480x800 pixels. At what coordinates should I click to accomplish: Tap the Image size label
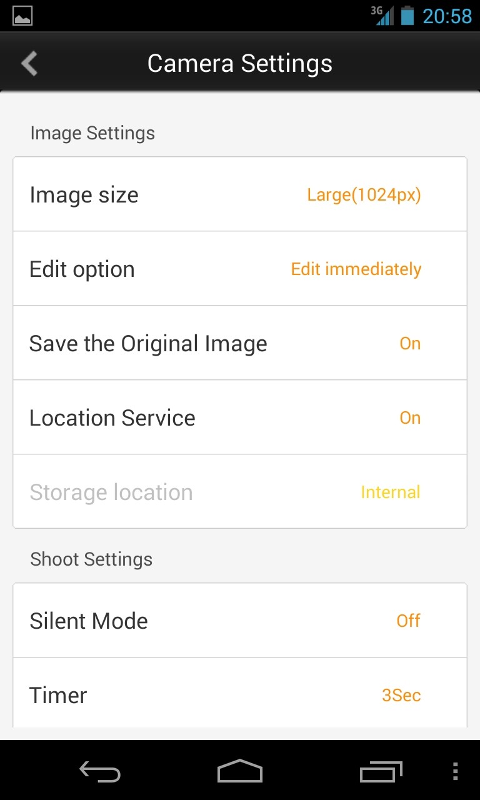coord(84,195)
